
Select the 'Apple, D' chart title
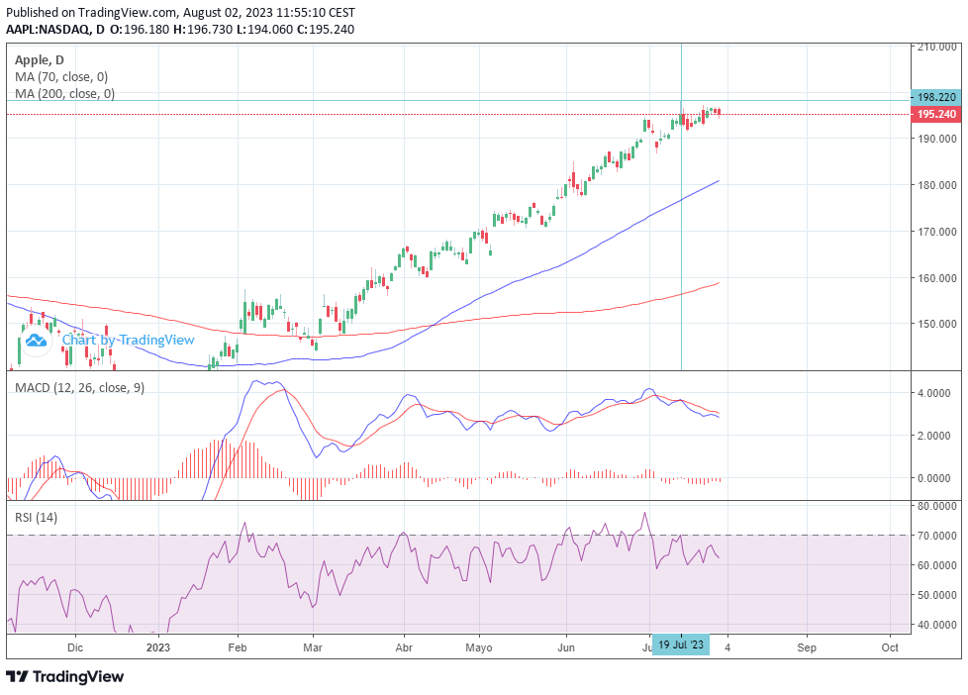tap(39, 60)
